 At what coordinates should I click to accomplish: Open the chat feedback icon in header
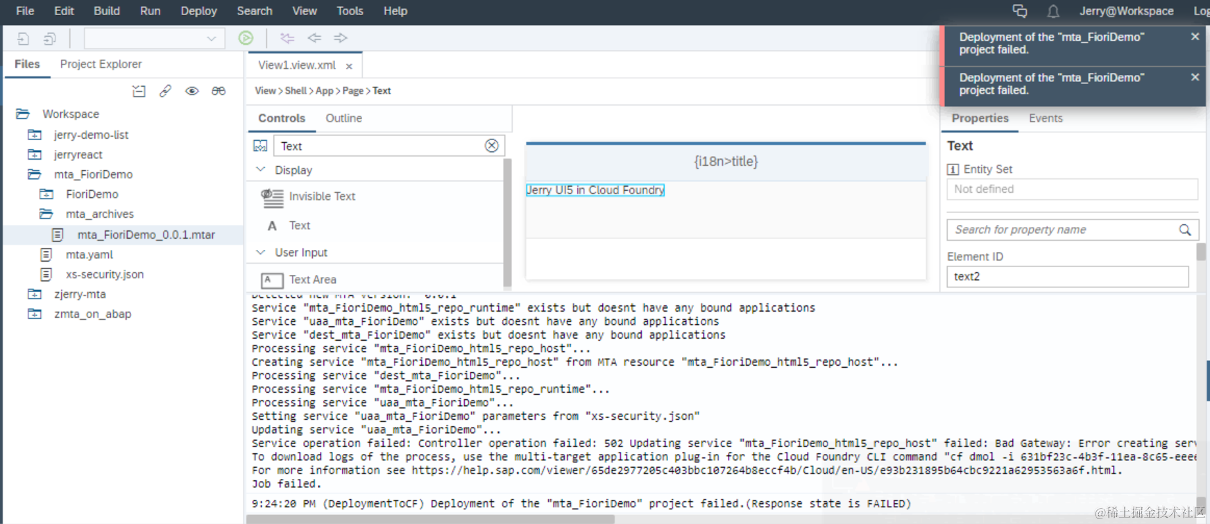coord(1020,11)
